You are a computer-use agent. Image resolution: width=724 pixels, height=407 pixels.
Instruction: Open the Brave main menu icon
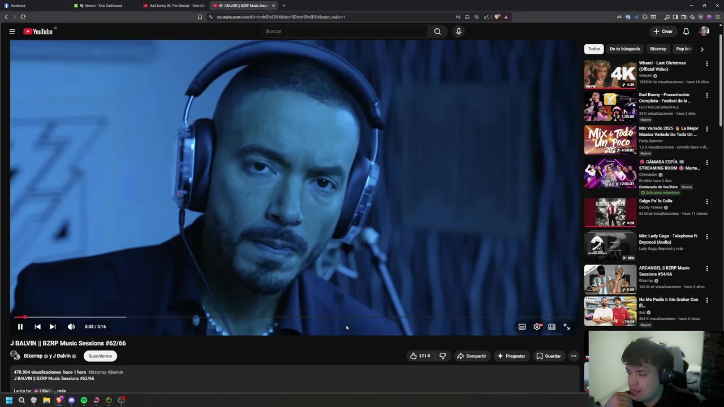[x=718, y=17]
